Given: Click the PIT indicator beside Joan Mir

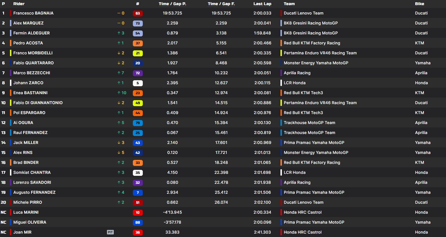Looking at the screenshot, I should point(110,232).
